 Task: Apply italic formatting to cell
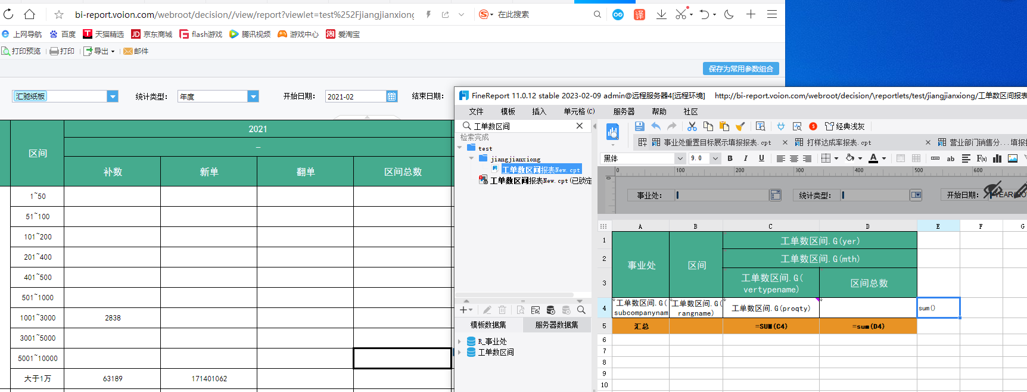(x=745, y=158)
